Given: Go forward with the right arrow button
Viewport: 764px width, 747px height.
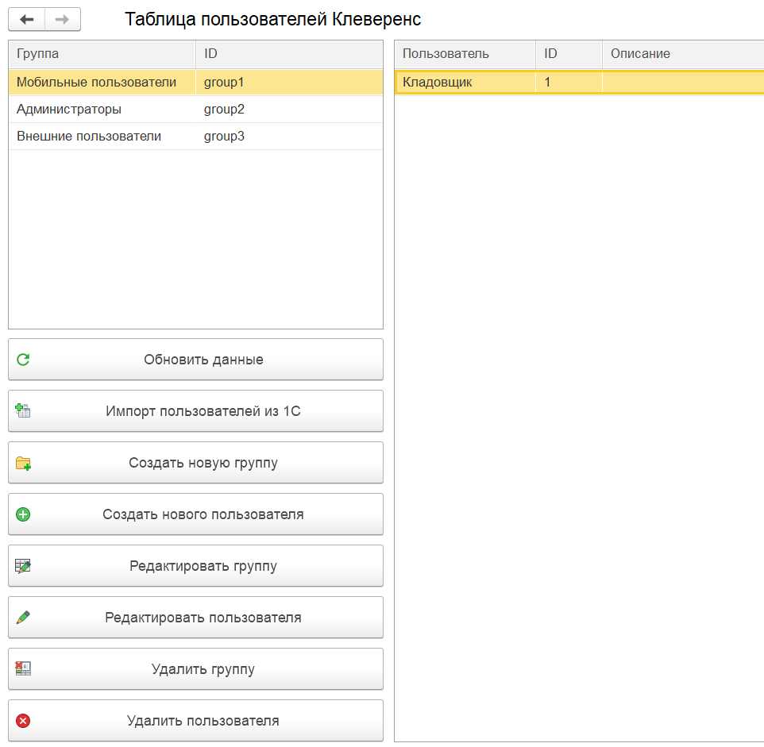Looking at the screenshot, I should pos(62,19).
